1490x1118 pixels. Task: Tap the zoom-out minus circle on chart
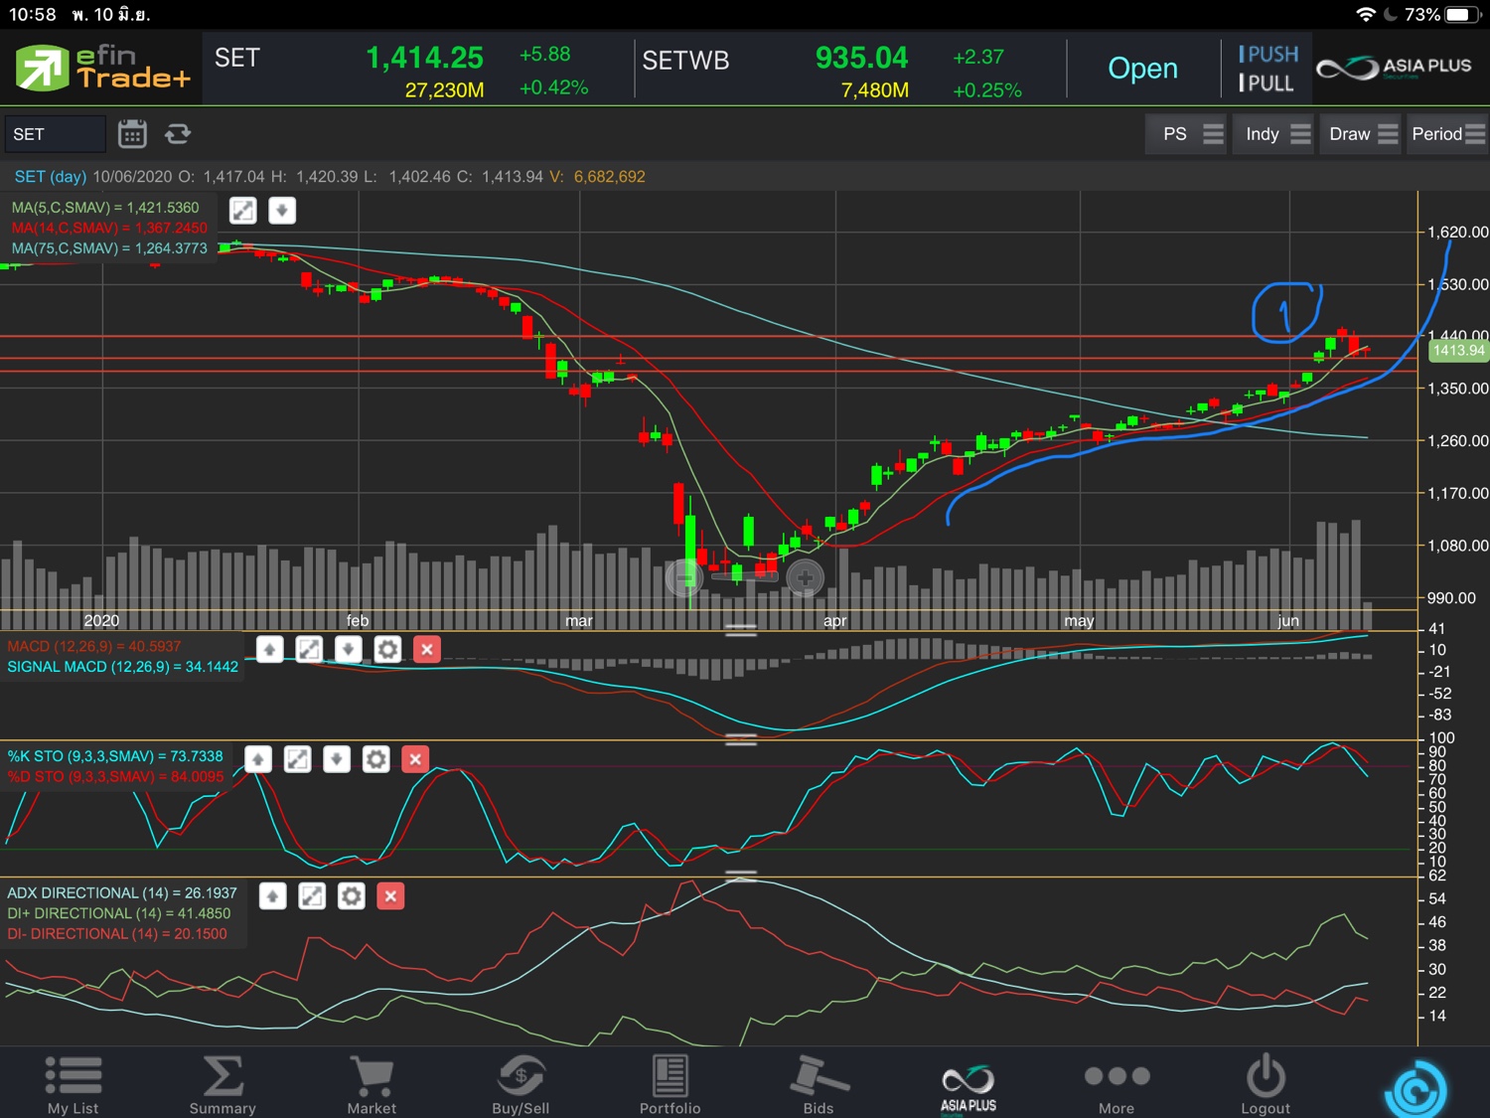[x=684, y=576]
